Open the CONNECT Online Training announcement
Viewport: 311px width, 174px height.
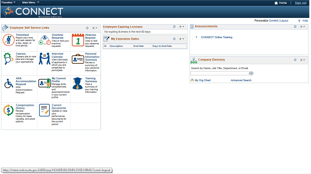[x=217, y=37]
